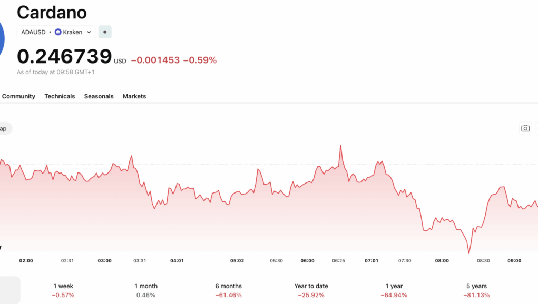538x305 pixels.
Task: Switch chart to 6 months range
Action: click(228, 290)
